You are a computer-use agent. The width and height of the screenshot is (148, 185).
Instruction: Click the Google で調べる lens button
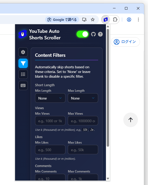pos(62,20)
